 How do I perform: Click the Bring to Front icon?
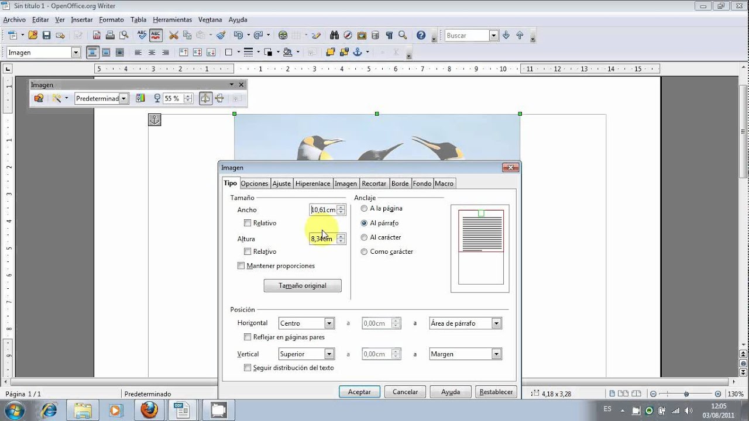point(330,52)
